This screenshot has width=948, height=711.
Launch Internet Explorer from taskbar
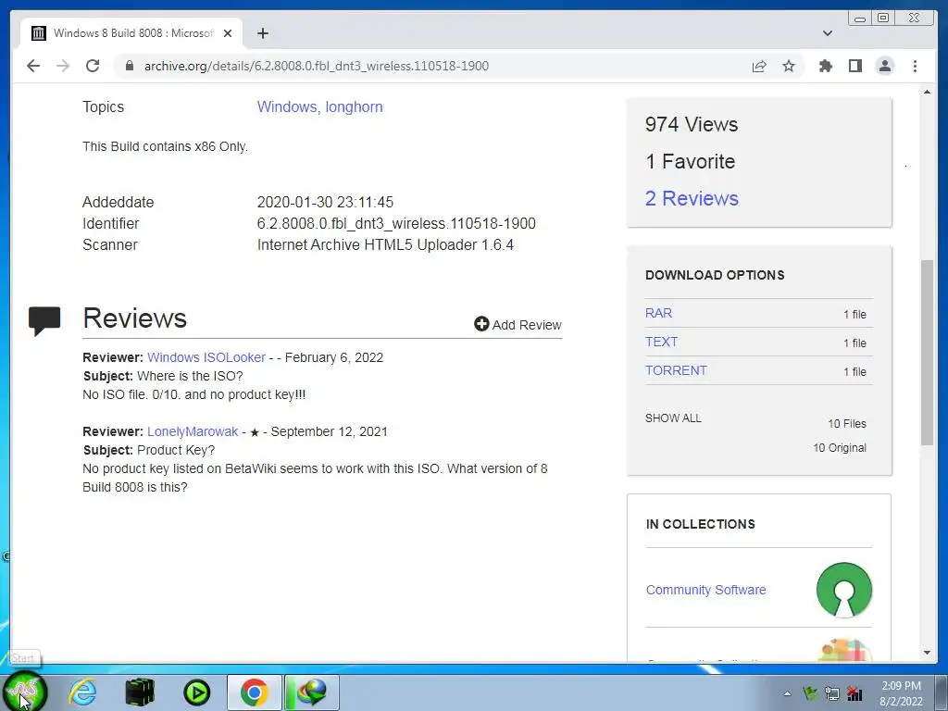click(82, 692)
